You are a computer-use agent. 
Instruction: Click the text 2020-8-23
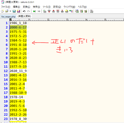(18, 58)
